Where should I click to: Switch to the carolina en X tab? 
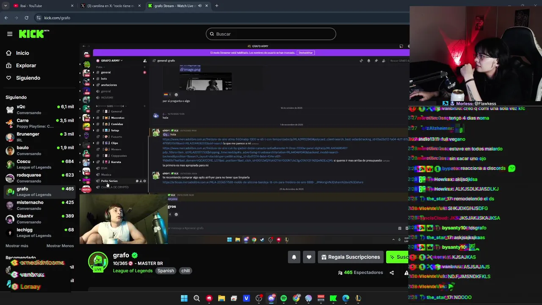[x=111, y=6]
